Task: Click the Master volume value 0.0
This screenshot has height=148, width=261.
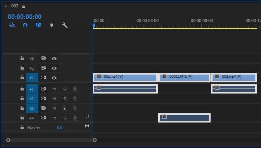Action: [x=60, y=128]
